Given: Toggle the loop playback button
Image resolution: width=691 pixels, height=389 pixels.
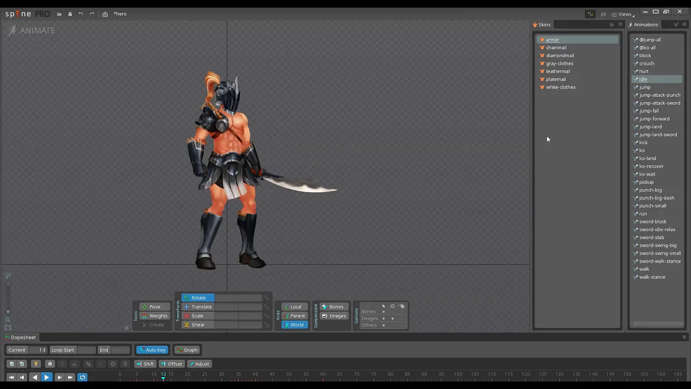Looking at the screenshot, I should (x=83, y=377).
